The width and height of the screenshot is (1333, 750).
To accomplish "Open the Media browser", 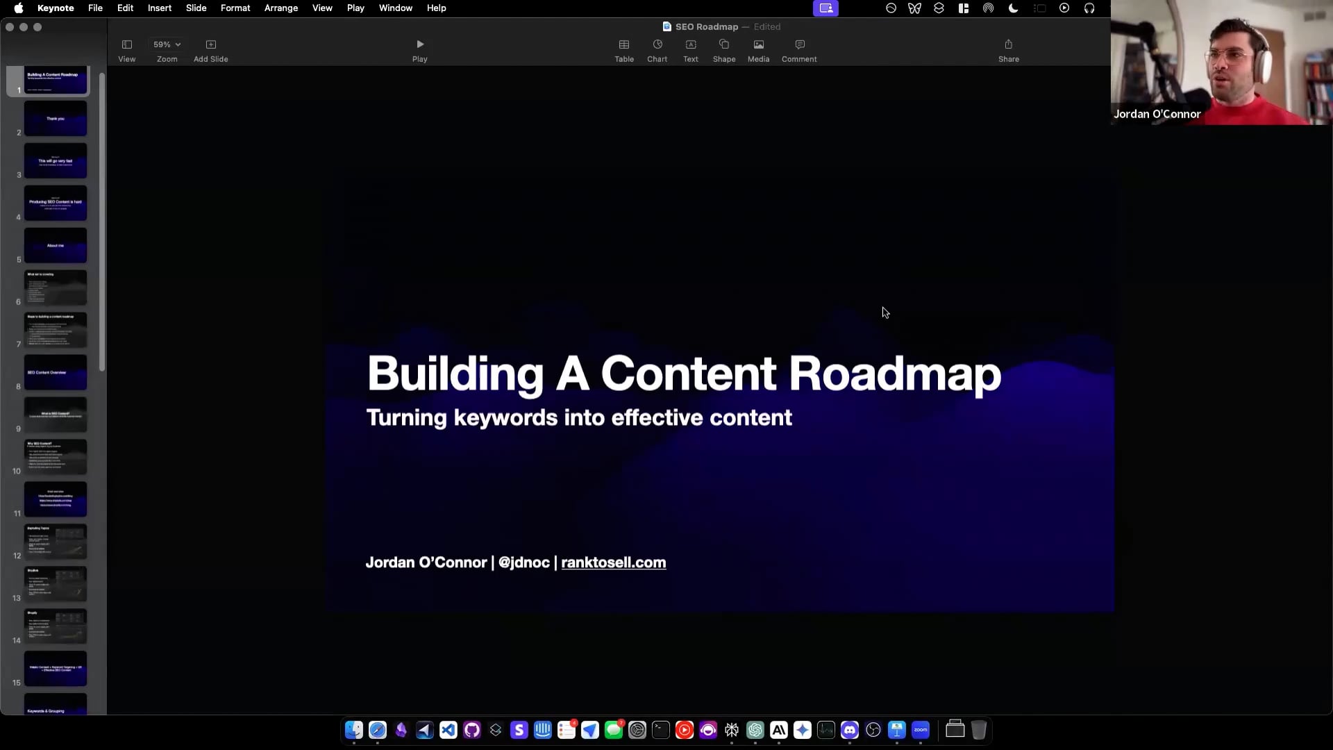I will coord(758,49).
